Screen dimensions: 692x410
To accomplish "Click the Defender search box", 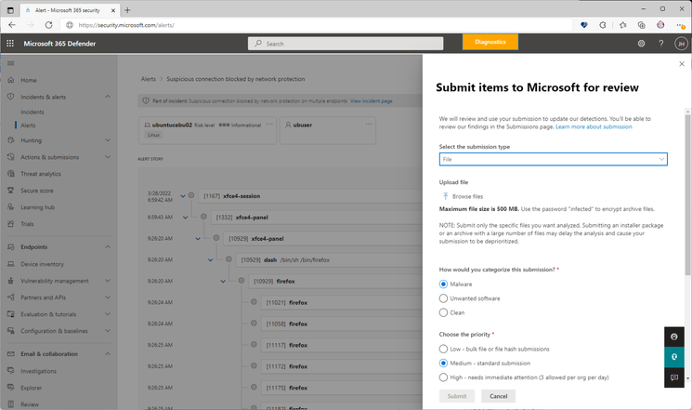I will coord(346,44).
